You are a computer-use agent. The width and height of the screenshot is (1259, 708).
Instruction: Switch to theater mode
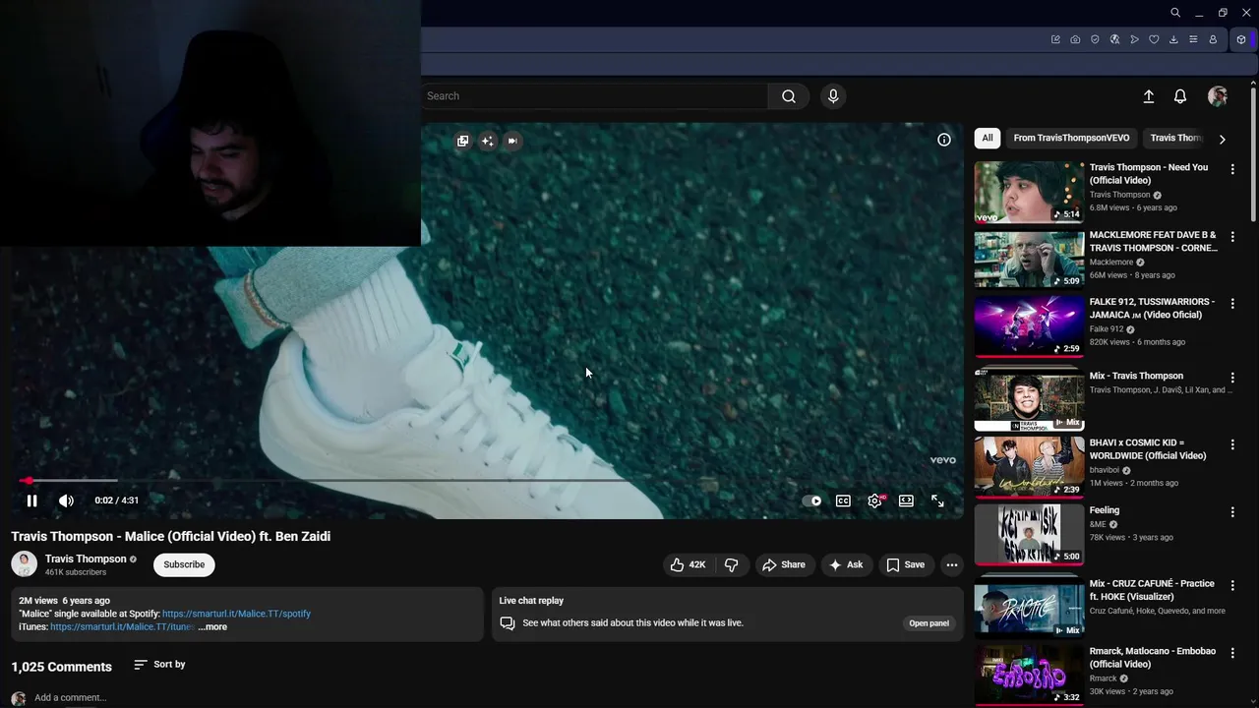906,501
